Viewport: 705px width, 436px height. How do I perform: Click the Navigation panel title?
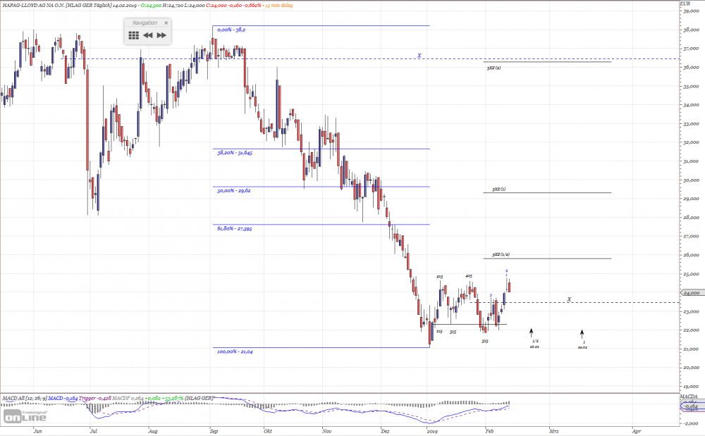145,23
